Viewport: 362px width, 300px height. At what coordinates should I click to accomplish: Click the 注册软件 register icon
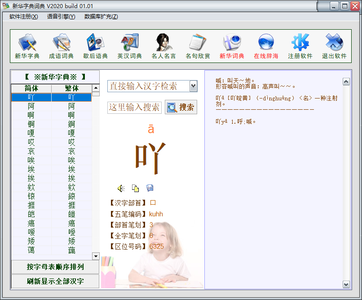[x=300, y=46]
